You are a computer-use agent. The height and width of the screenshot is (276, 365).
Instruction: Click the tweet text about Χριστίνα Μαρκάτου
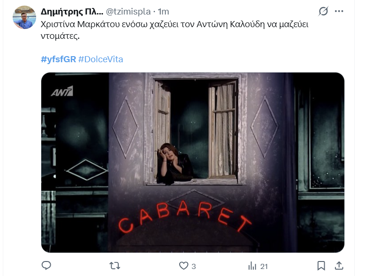[x=175, y=30]
